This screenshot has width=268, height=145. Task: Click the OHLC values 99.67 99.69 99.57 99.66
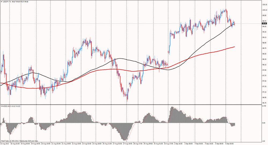(x=20, y=2)
